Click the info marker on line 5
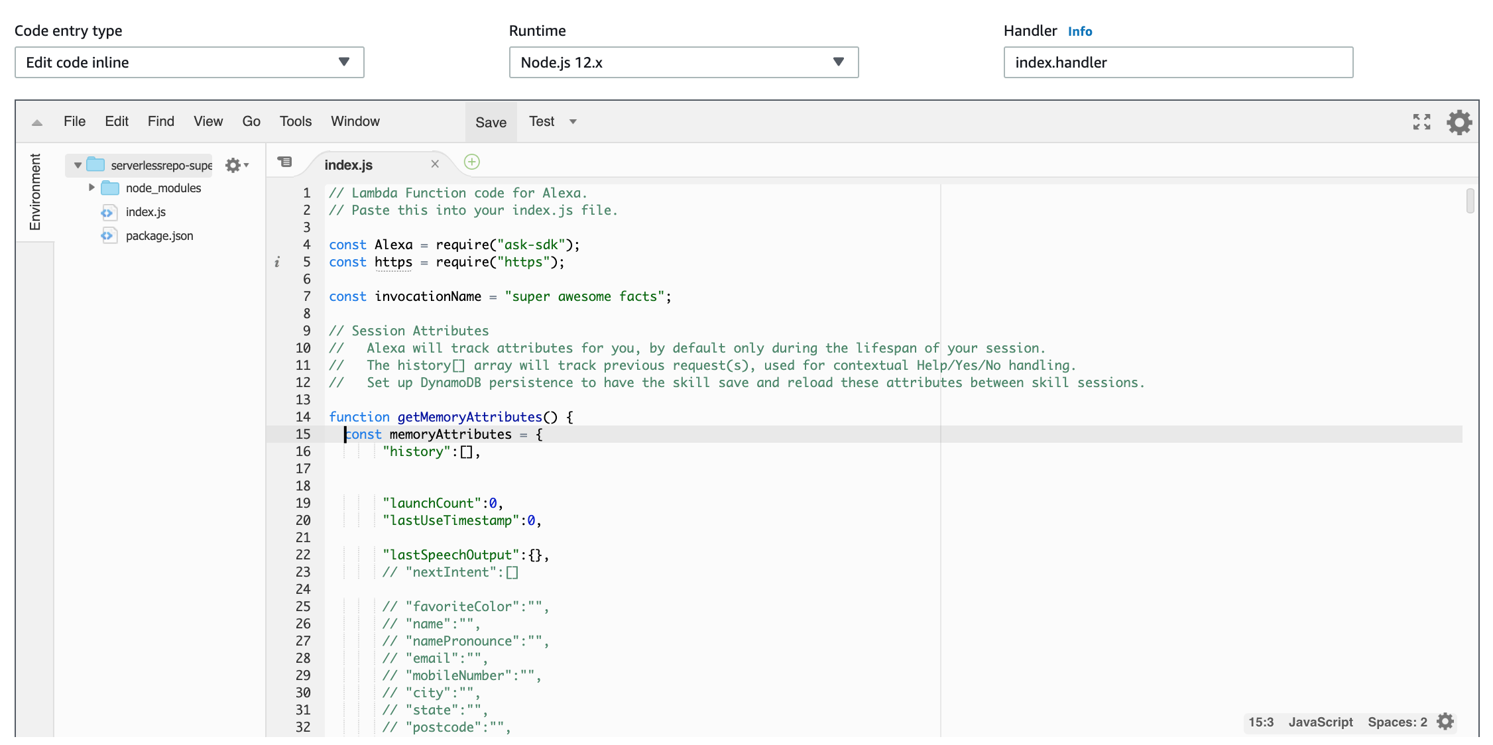 click(277, 262)
